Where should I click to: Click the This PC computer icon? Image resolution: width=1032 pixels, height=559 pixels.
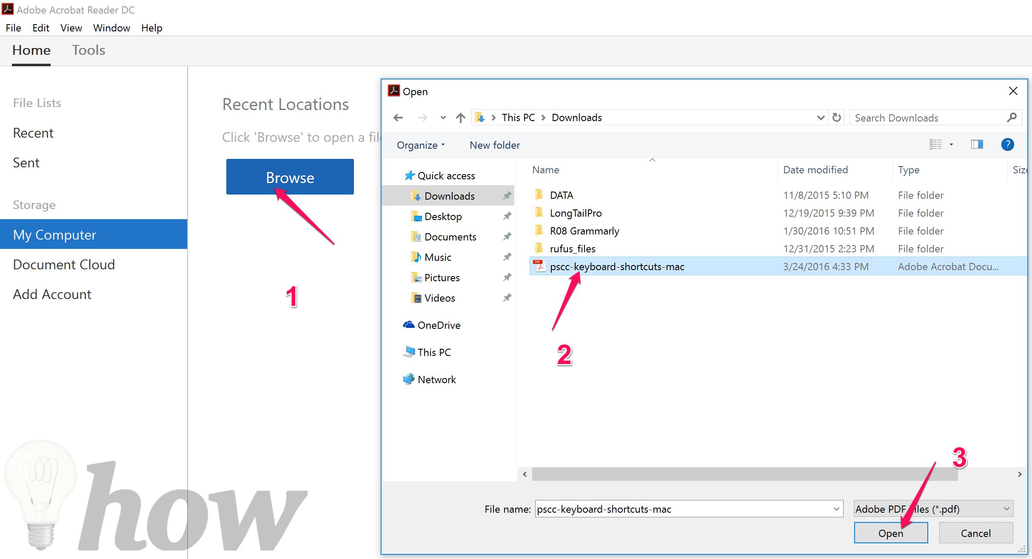click(409, 352)
